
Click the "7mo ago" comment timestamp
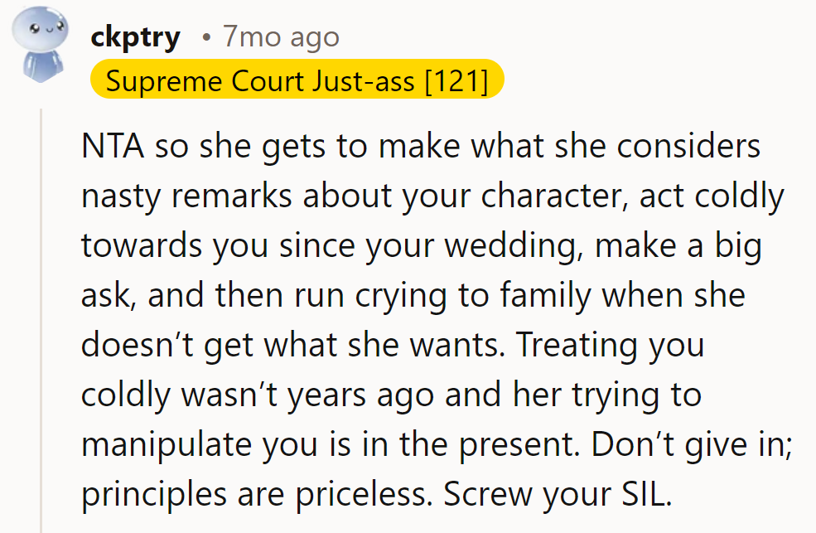(281, 37)
